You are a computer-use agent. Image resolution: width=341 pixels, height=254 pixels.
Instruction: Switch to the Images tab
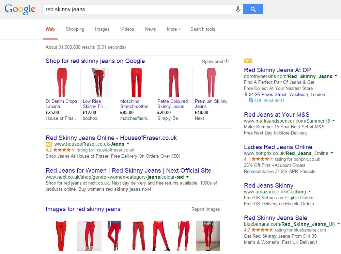[x=102, y=29]
